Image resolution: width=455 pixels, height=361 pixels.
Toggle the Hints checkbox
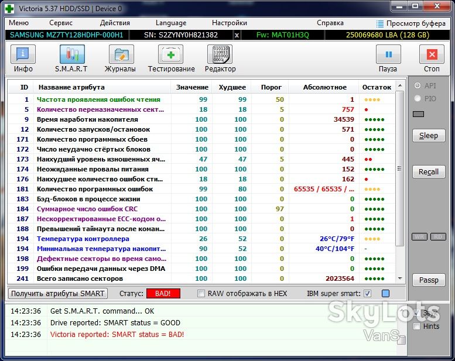(417, 326)
